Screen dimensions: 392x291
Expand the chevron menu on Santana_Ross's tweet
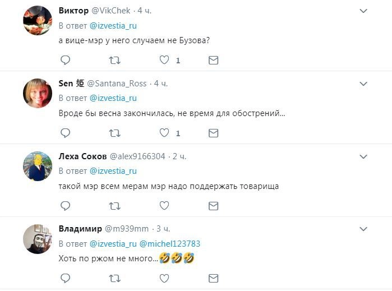pyautogui.click(x=363, y=84)
